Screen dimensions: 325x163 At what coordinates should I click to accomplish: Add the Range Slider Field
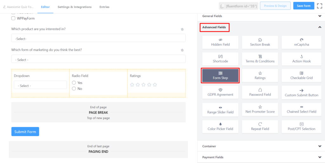pos(220,110)
